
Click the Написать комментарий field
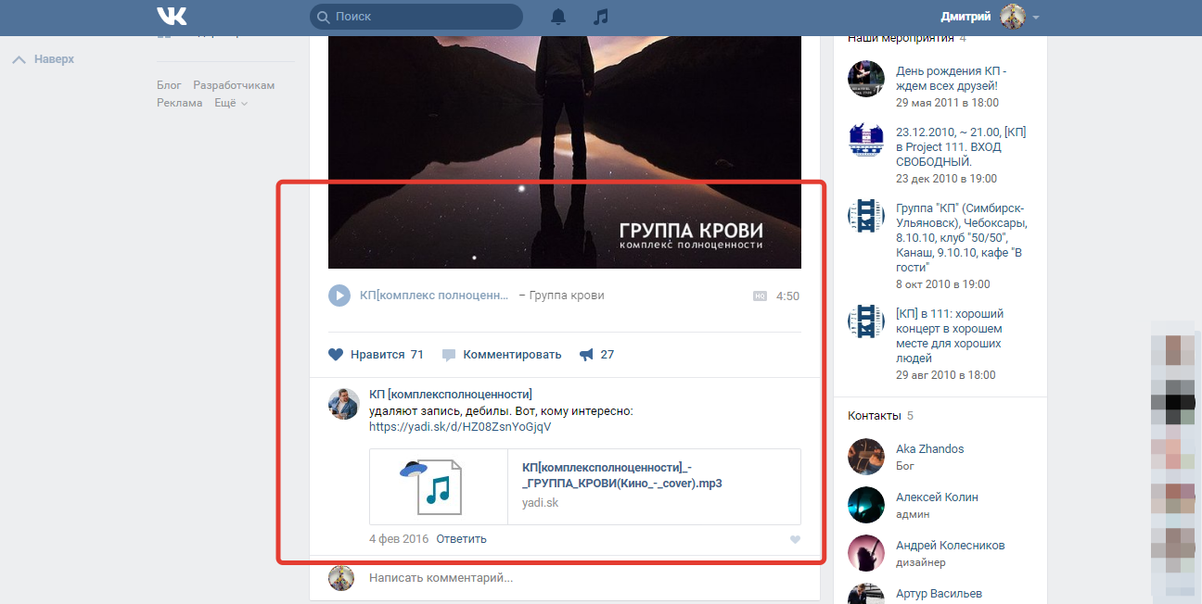pyautogui.click(x=585, y=577)
